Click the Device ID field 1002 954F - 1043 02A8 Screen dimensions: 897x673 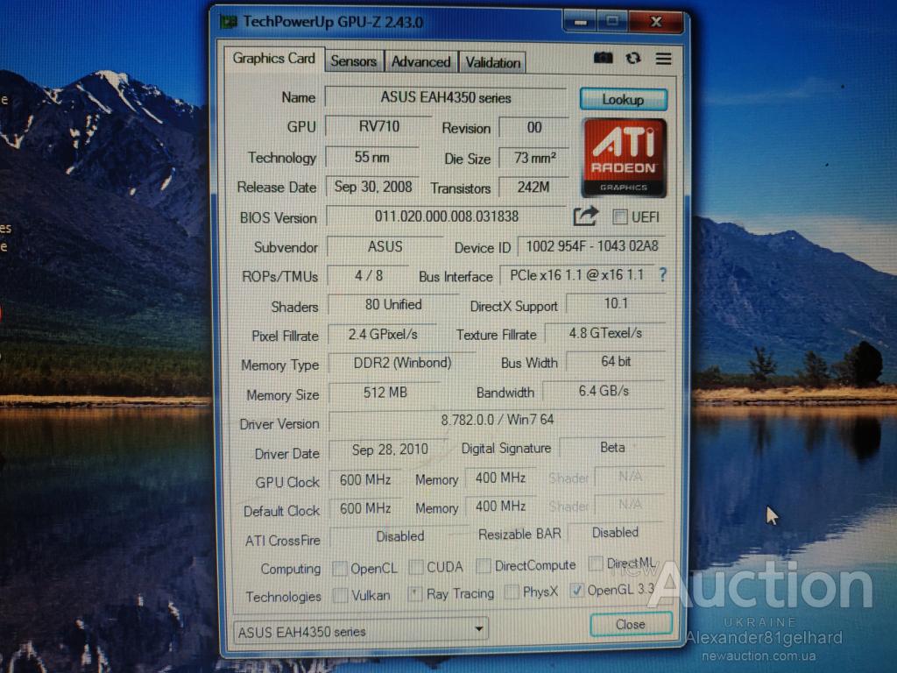[591, 246]
